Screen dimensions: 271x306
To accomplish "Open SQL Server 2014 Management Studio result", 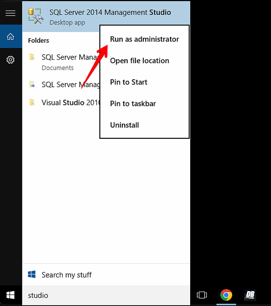I will 106,17.
